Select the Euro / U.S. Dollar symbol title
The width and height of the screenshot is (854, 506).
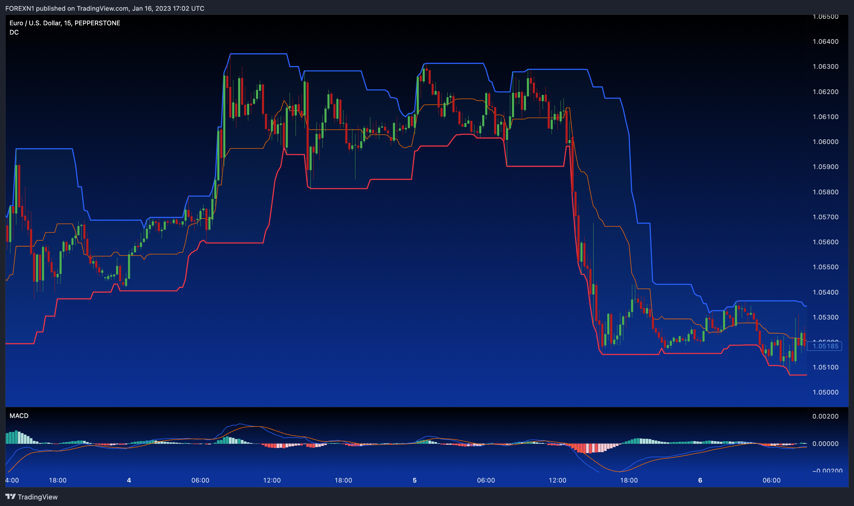[65, 23]
